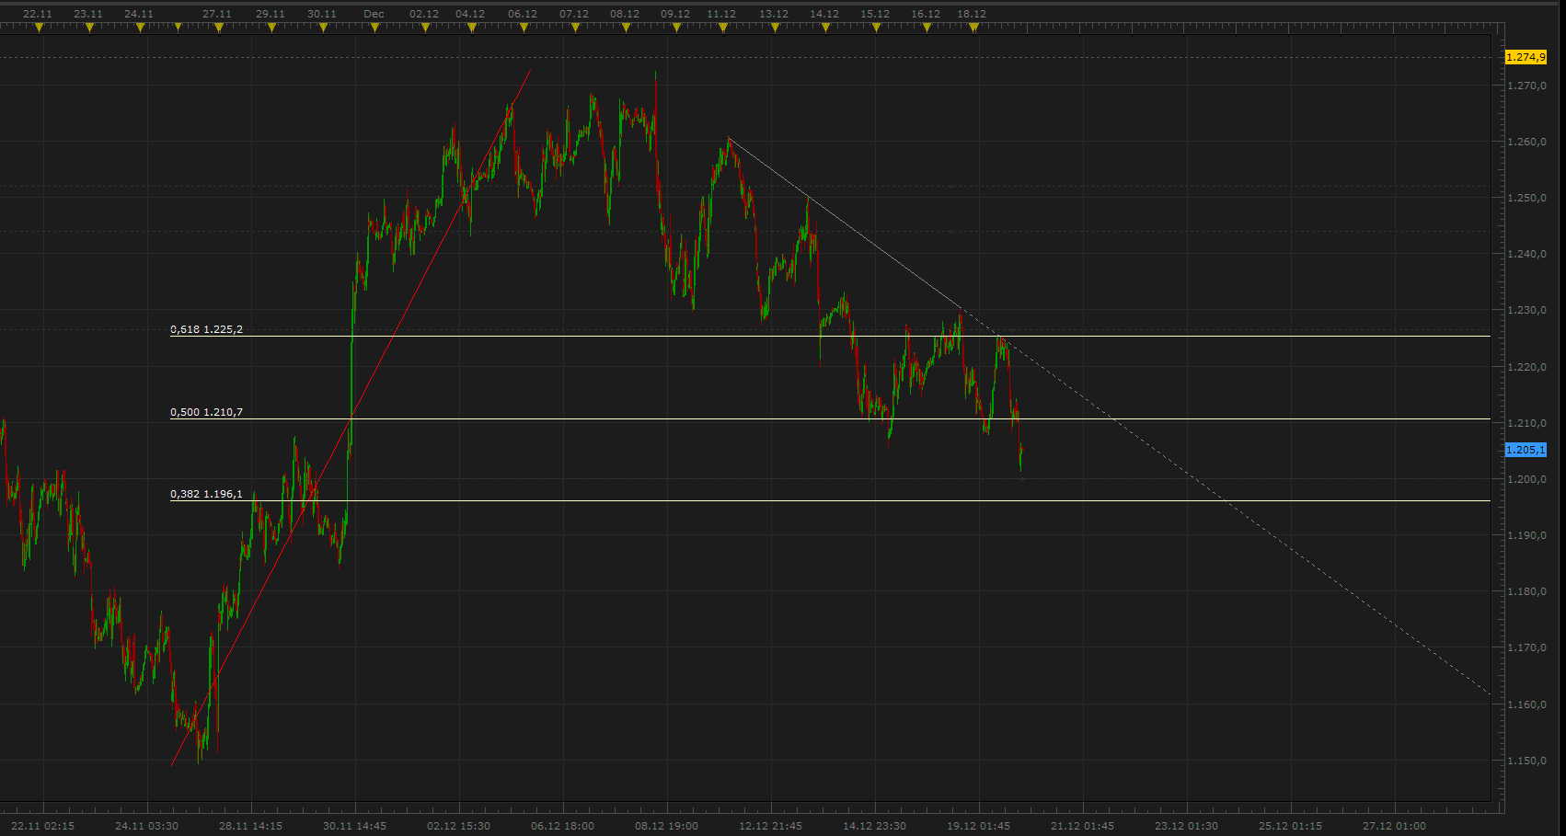
Task: Click the orange 1.274,9 price tag
Action: tap(1526, 57)
